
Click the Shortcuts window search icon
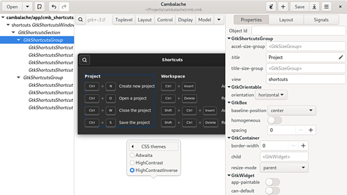coord(85,60)
